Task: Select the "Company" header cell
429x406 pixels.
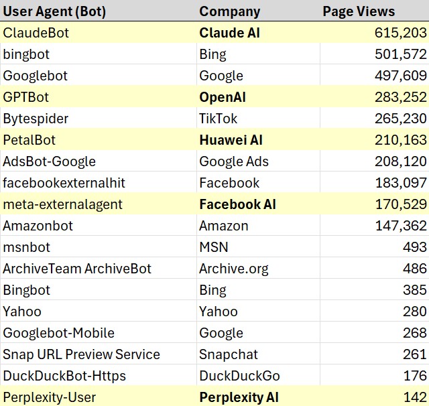Action: [229, 11]
